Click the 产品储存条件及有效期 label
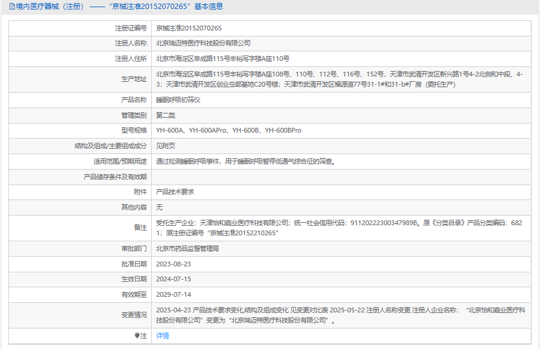 (x=115, y=177)
